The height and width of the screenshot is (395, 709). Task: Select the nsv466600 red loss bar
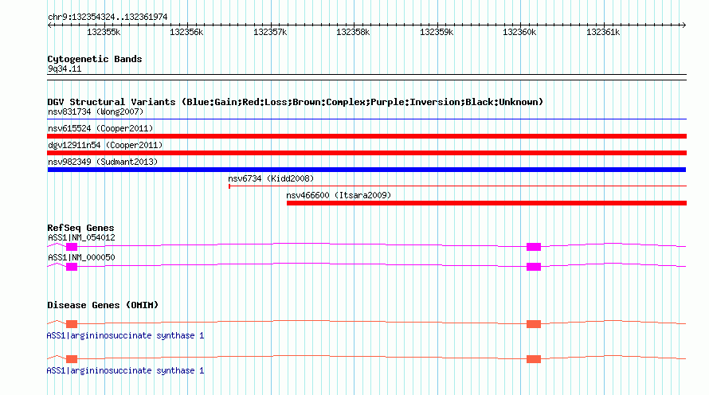point(487,203)
